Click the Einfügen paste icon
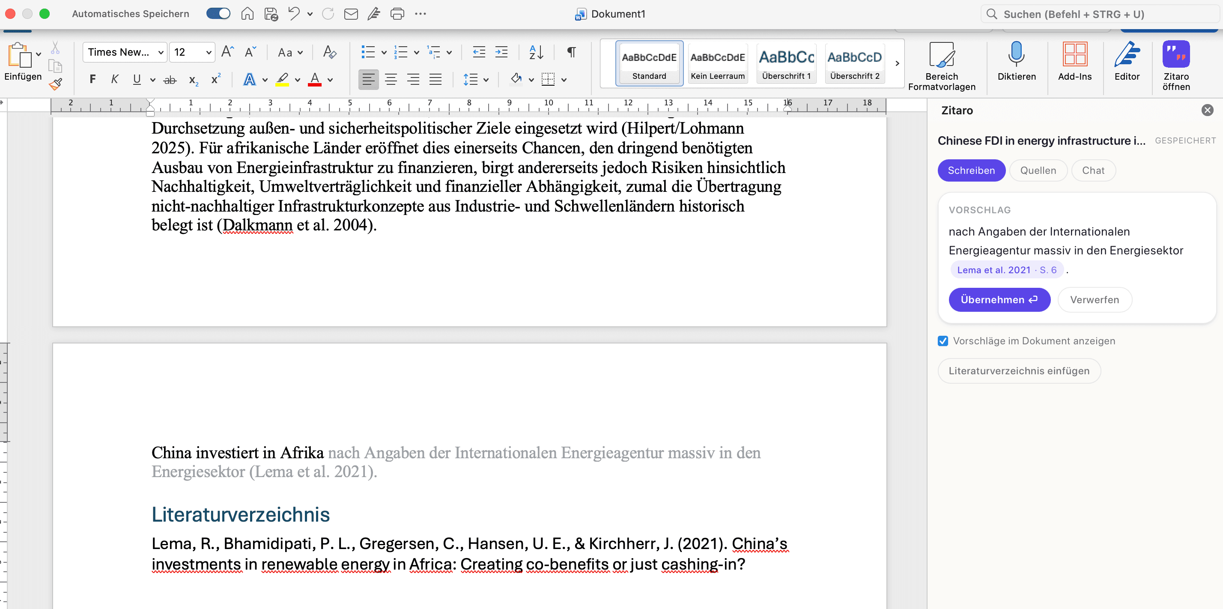Screen dimensions: 1223x609 point(19,56)
